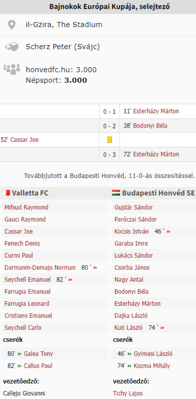Click the attendance crowd icon

pos(12,69)
